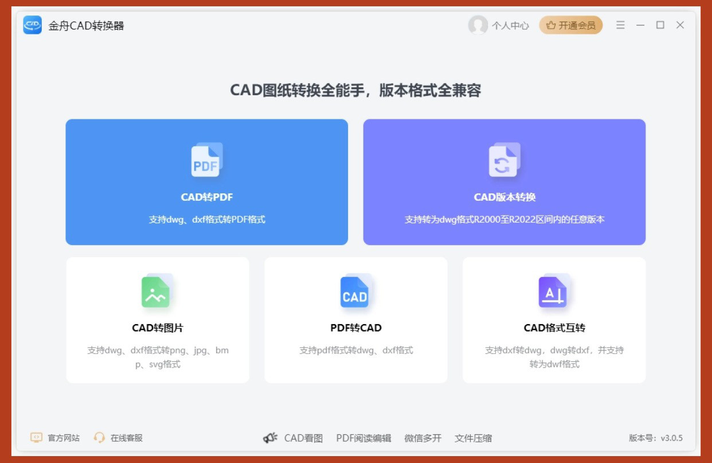Click the purple letter-A icon in the CAD格式互转 card
The width and height of the screenshot is (712, 463).
click(x=554, y=291)
